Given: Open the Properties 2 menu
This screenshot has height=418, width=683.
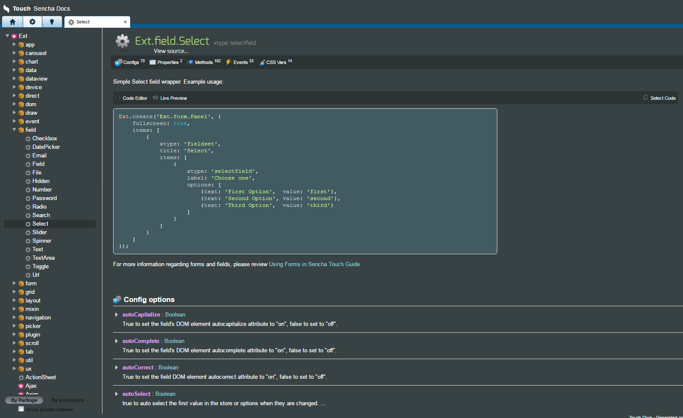Looking at the screenshot, I should (x=166, y=62).
